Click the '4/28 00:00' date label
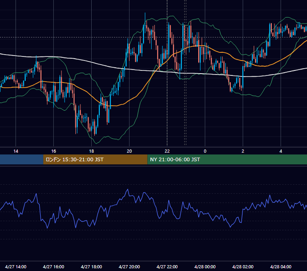The width and height of the screenshot is (307, 271). pyautogui.click(x=205, y=266)
